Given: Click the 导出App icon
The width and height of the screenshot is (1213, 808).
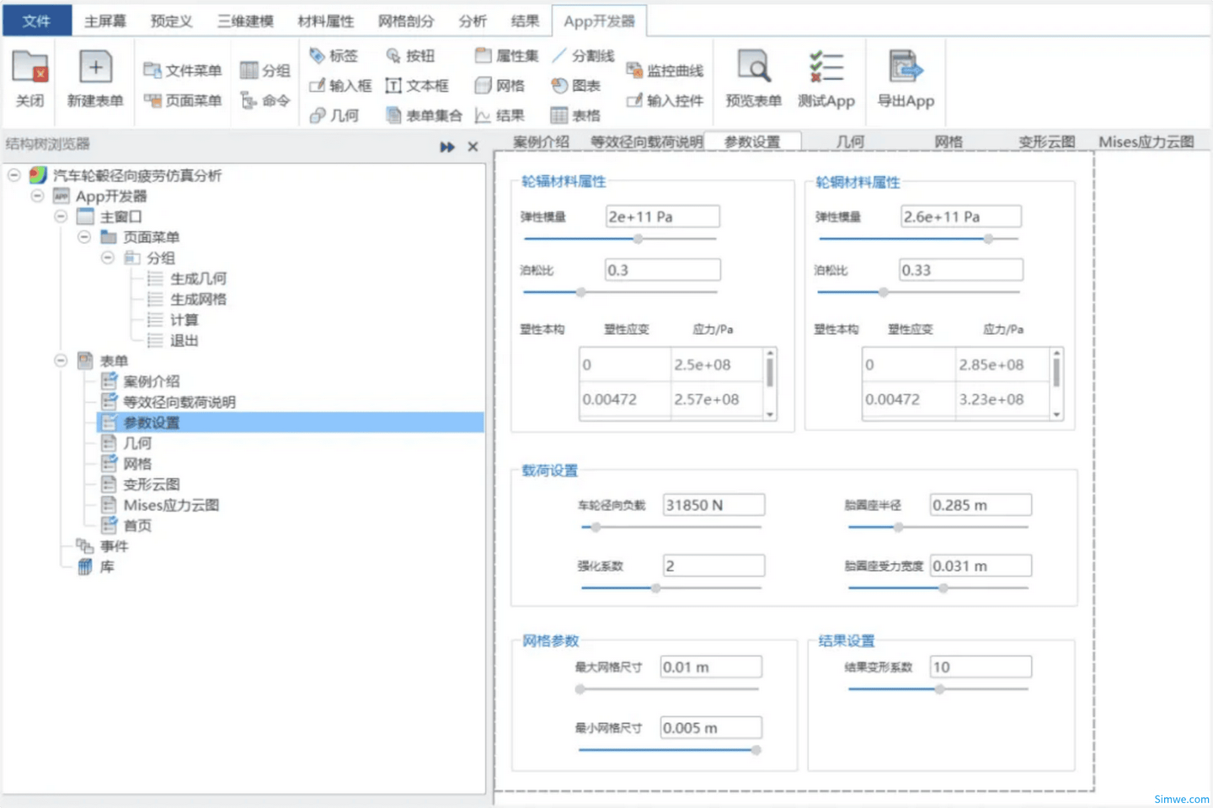Looking at the screenshot, I should coord(906,80).
